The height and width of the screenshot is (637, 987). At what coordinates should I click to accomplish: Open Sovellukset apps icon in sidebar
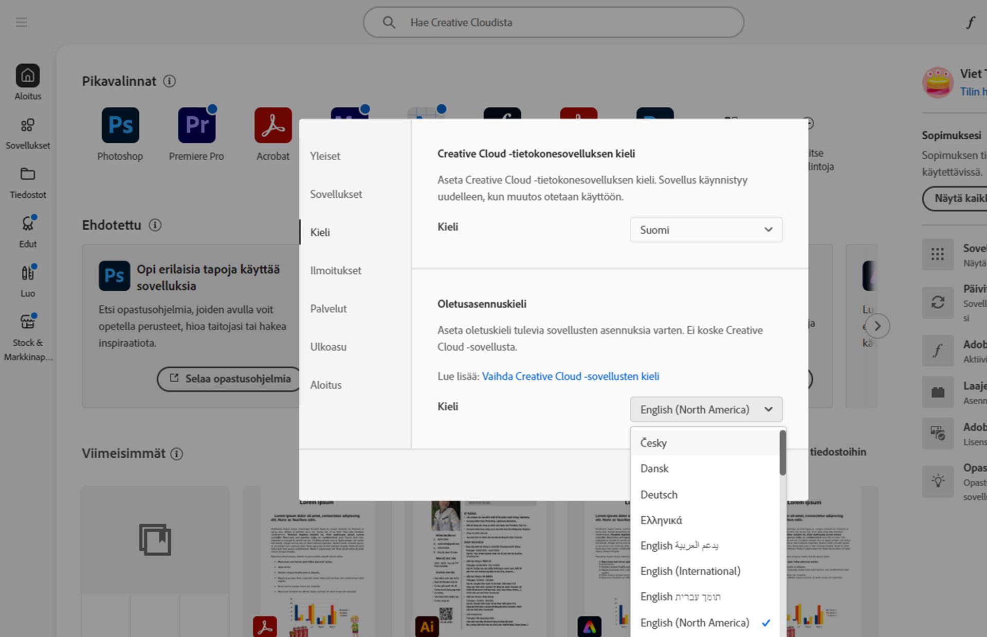[28, 126]
